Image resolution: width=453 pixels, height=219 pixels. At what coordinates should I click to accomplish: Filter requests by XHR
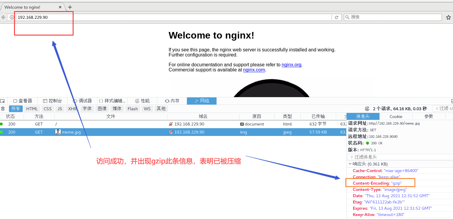coord(72,109)
